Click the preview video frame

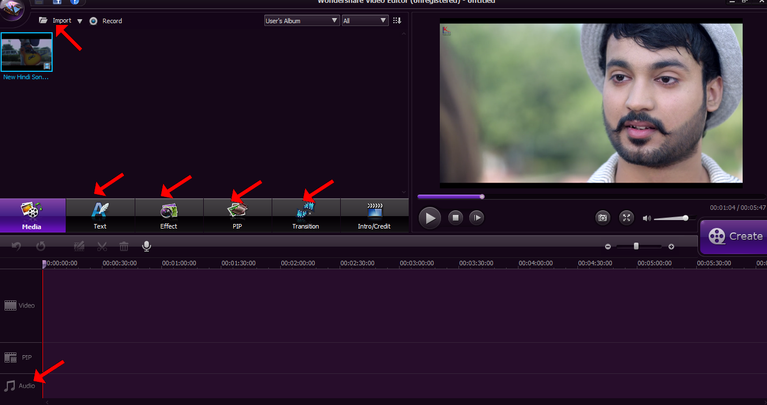(x=591, y=103)
